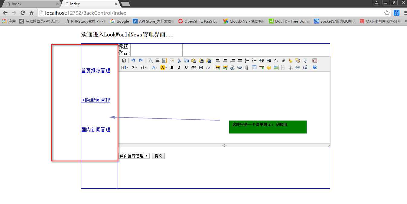Insert an anchor with the anchor icon
Screen dimensions: 407x204
tap(291, 67)
